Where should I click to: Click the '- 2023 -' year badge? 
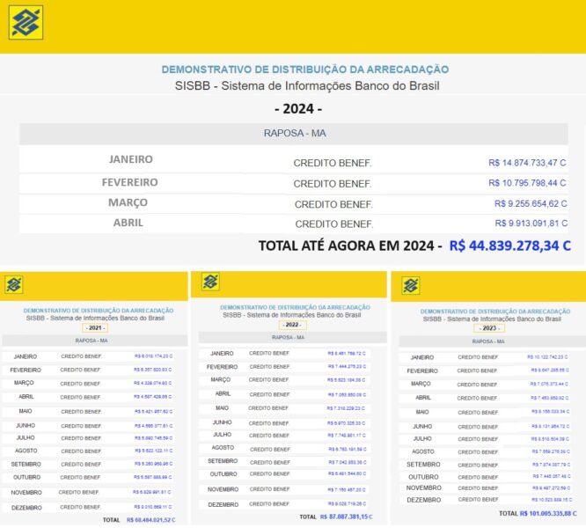(489, 328)
